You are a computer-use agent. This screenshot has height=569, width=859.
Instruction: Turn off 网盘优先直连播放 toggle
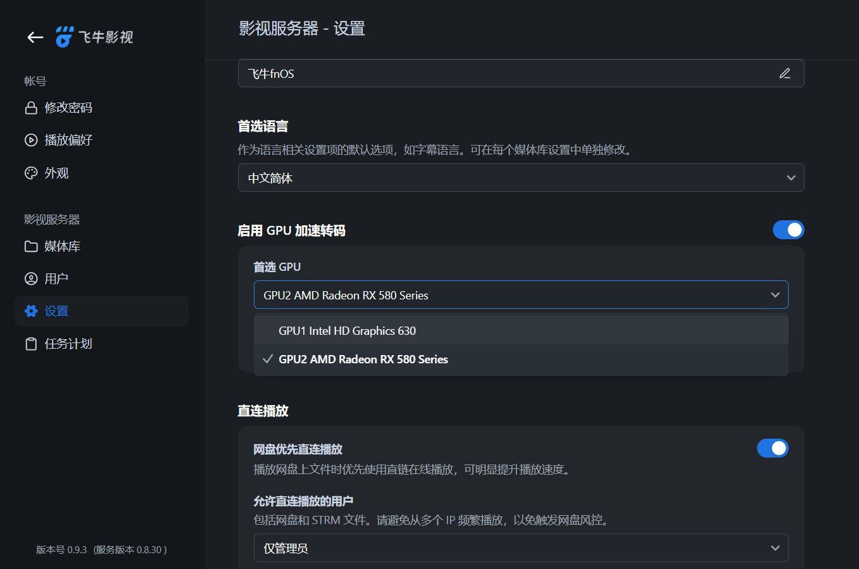772,448
